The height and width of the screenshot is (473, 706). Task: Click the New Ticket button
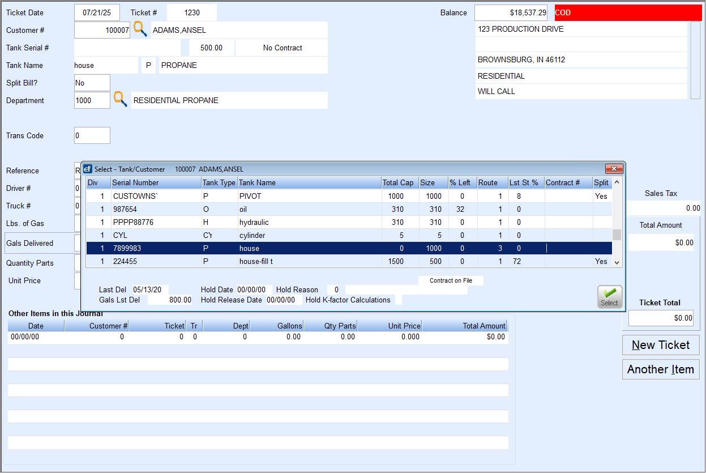(660, 345)
